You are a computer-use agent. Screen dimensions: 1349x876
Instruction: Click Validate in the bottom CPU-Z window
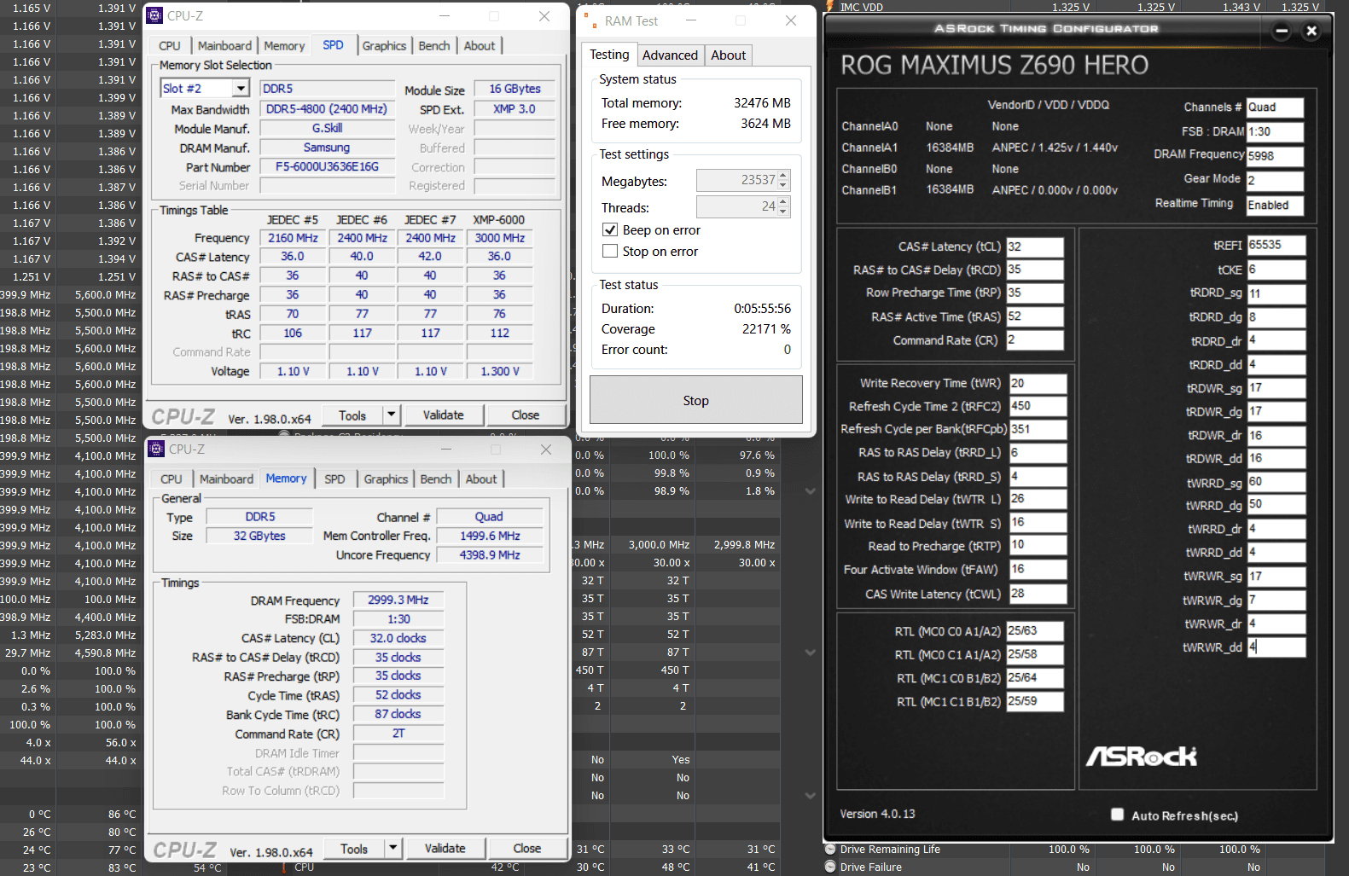coord(445,849)
